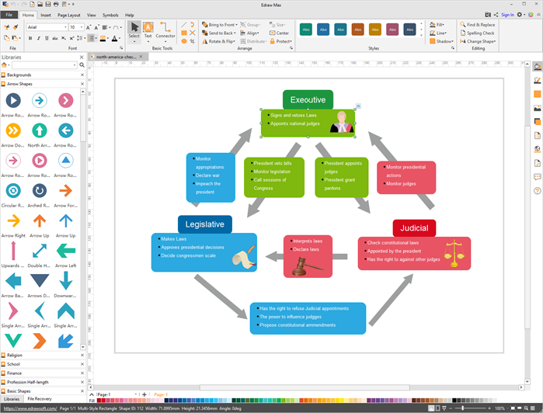Click the Spelling Check button

(477, 33)
